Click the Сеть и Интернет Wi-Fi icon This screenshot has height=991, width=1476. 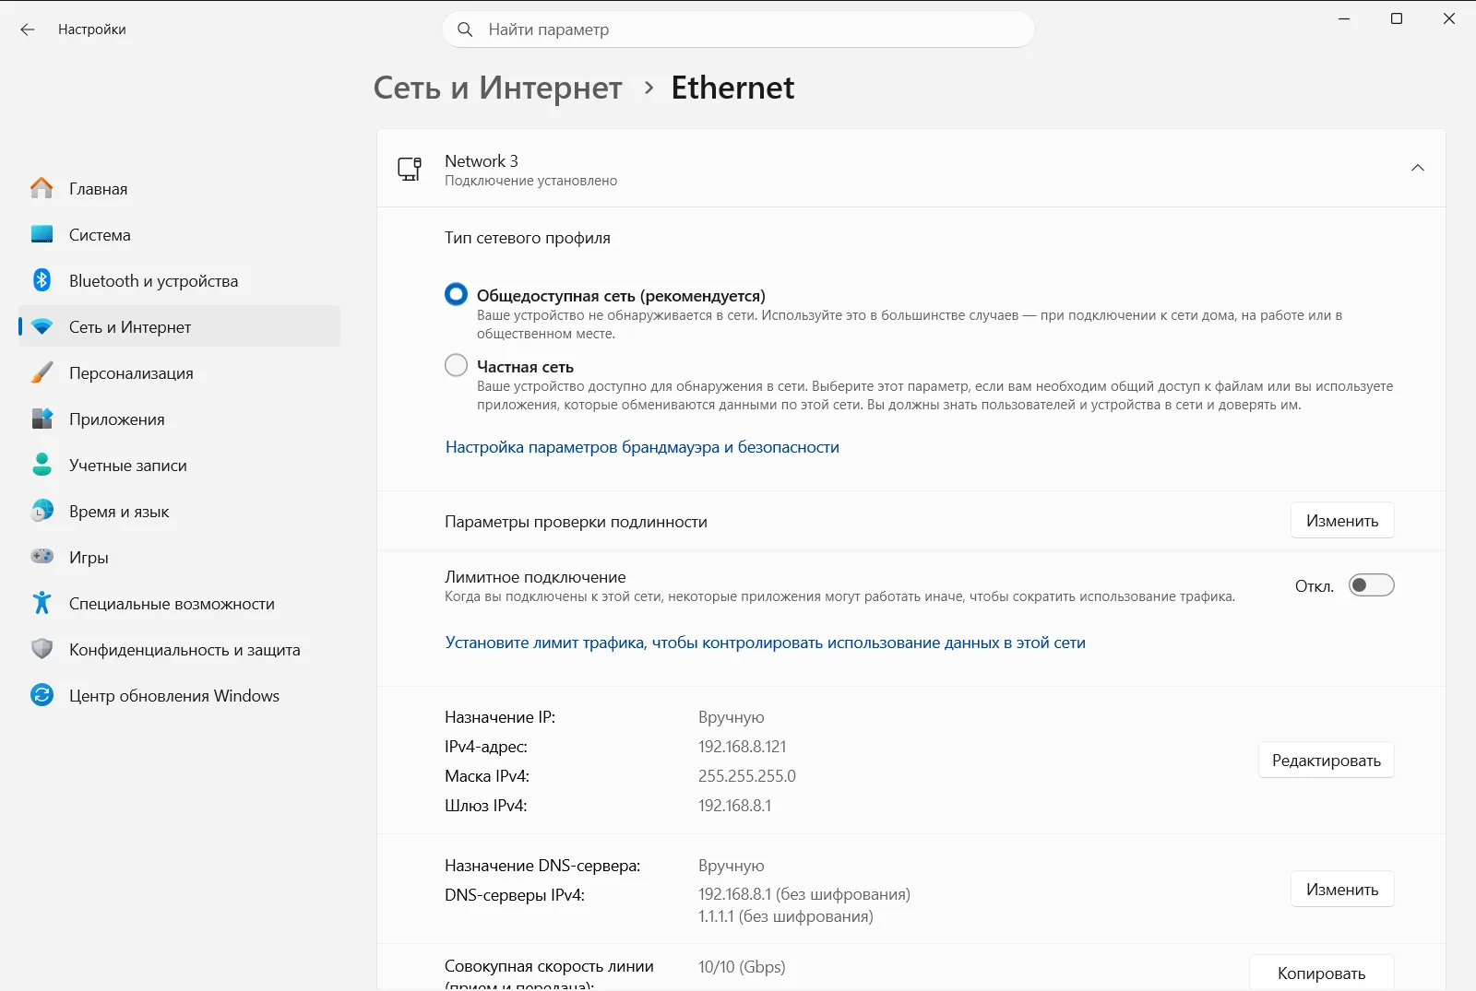coord(42,326)
